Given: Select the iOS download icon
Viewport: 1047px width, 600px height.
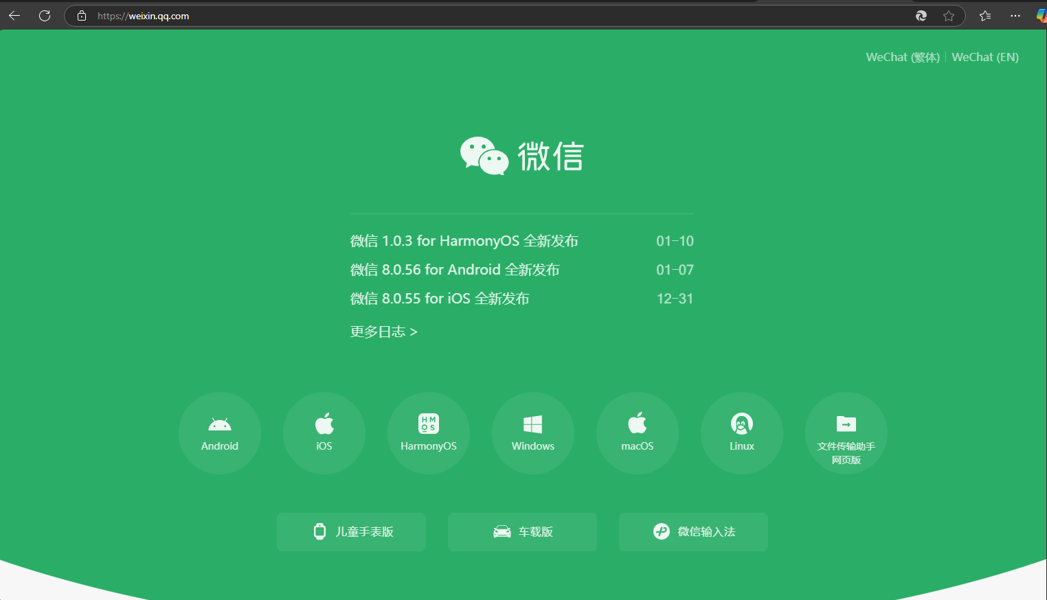Looking at the screenshot, I should [324, 433].
